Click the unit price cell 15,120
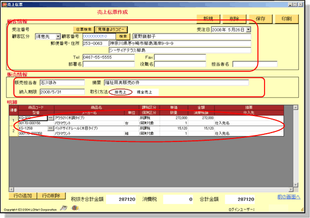 (x=174, y=128)
